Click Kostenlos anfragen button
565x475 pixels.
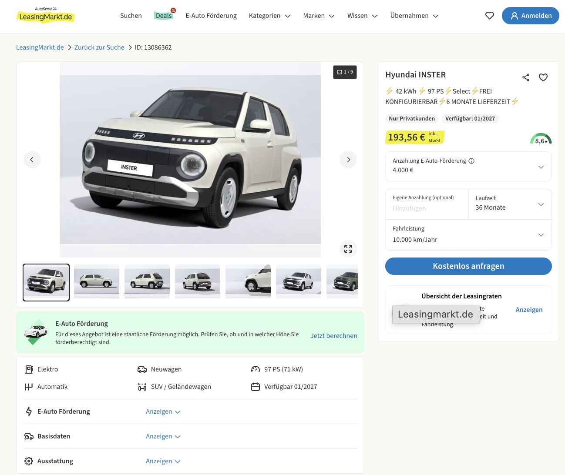tap(468, 266)
